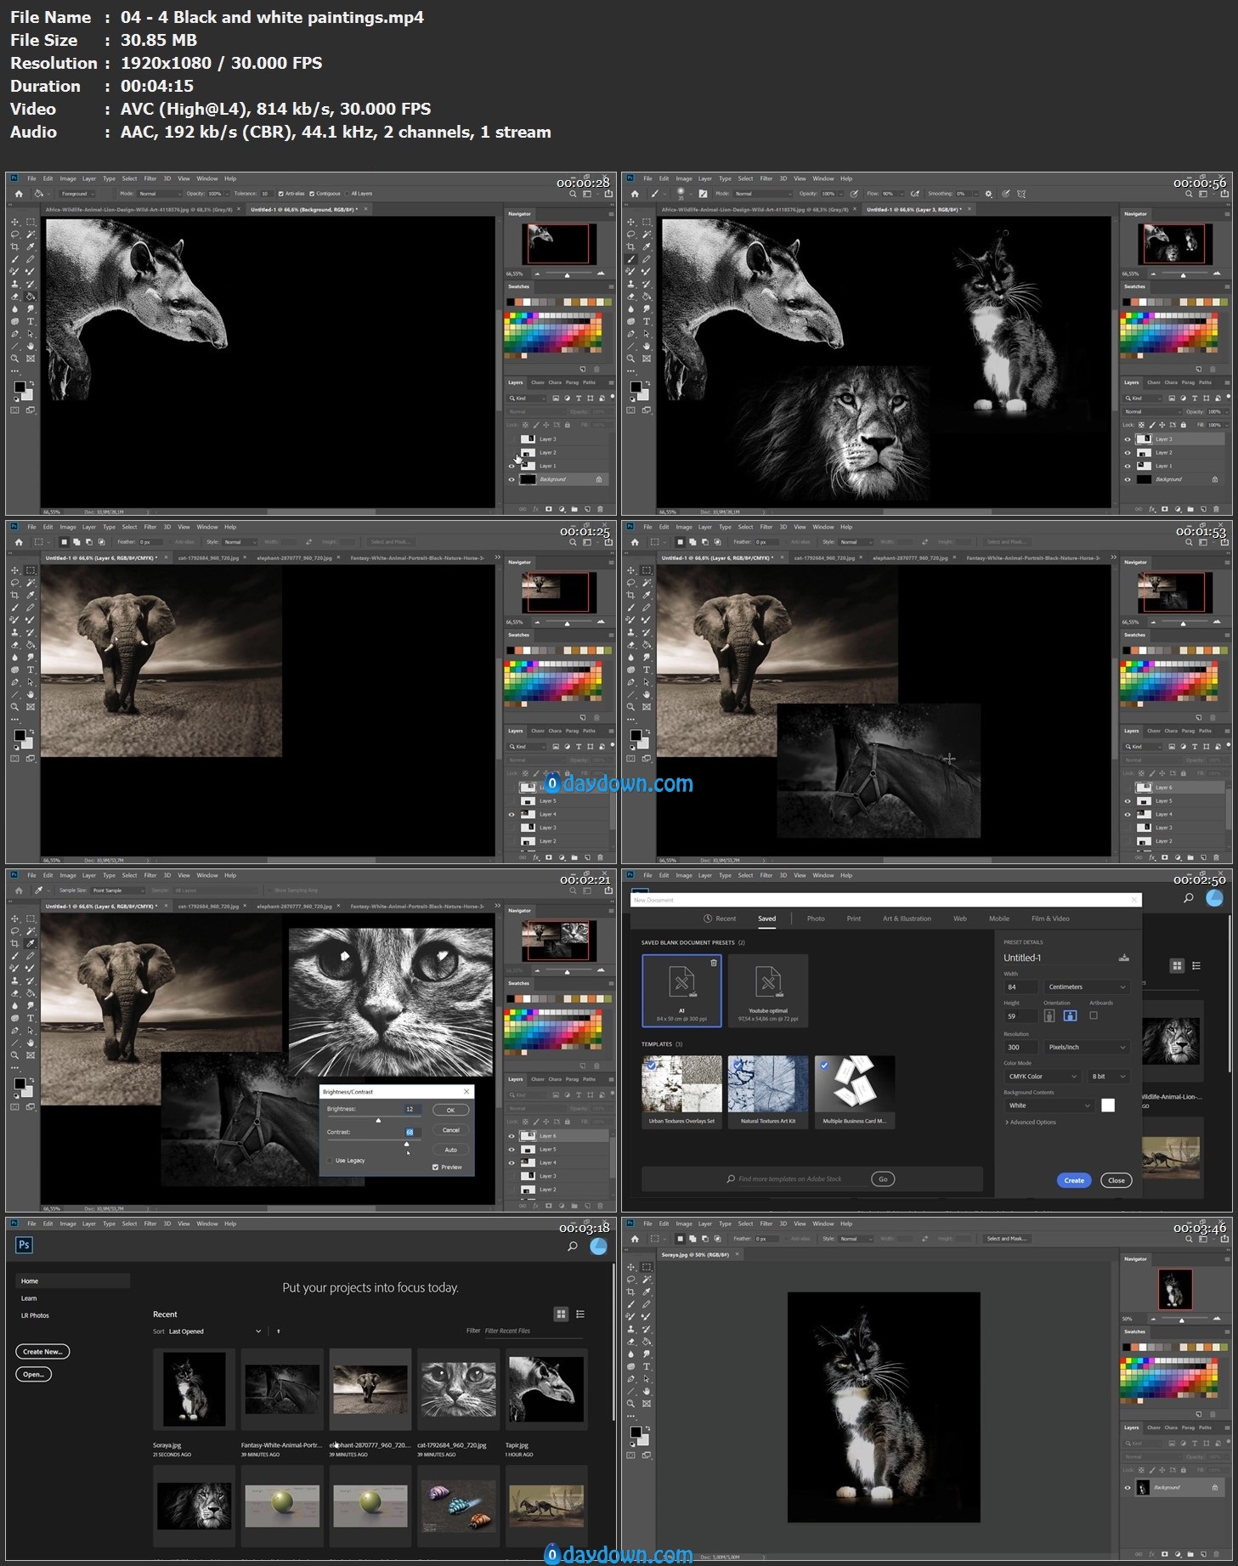Open Foreground fill dropdown in 00:00:28 frame

(x=76, y=194)
